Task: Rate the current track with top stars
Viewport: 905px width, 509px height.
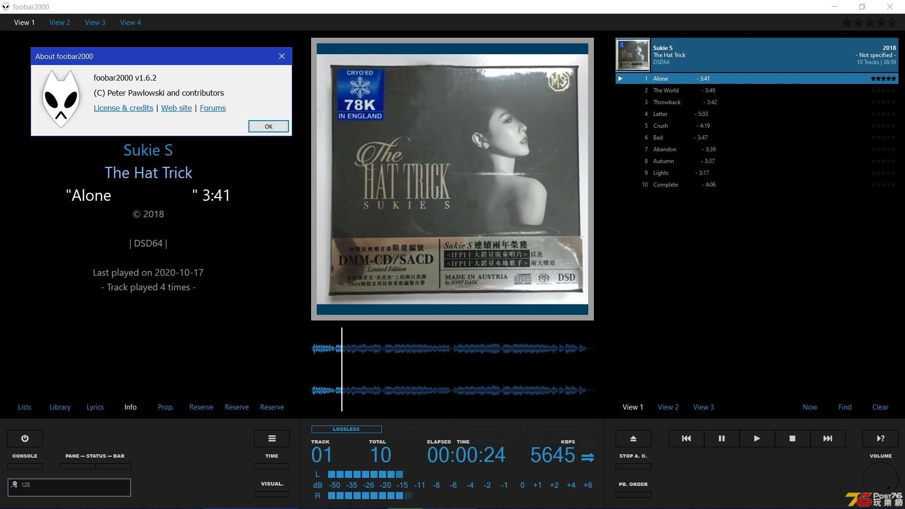Action: pos(870,22)
